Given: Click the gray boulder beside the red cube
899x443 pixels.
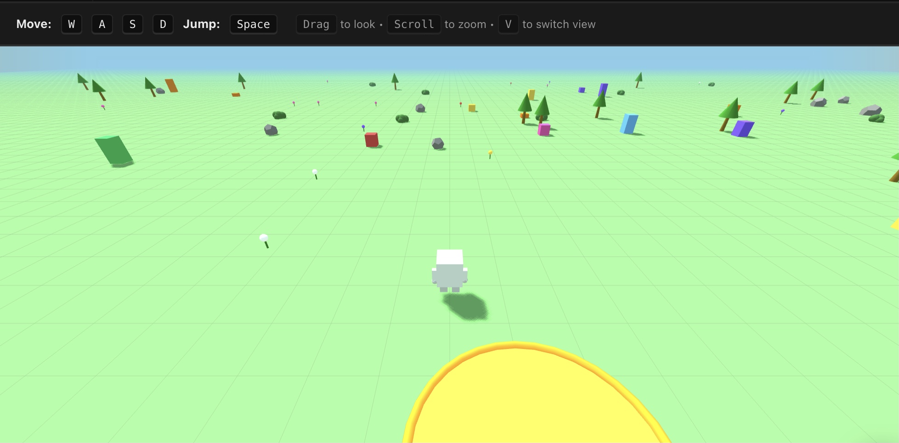Looking at the screenshot, I should tap(438, 144).
